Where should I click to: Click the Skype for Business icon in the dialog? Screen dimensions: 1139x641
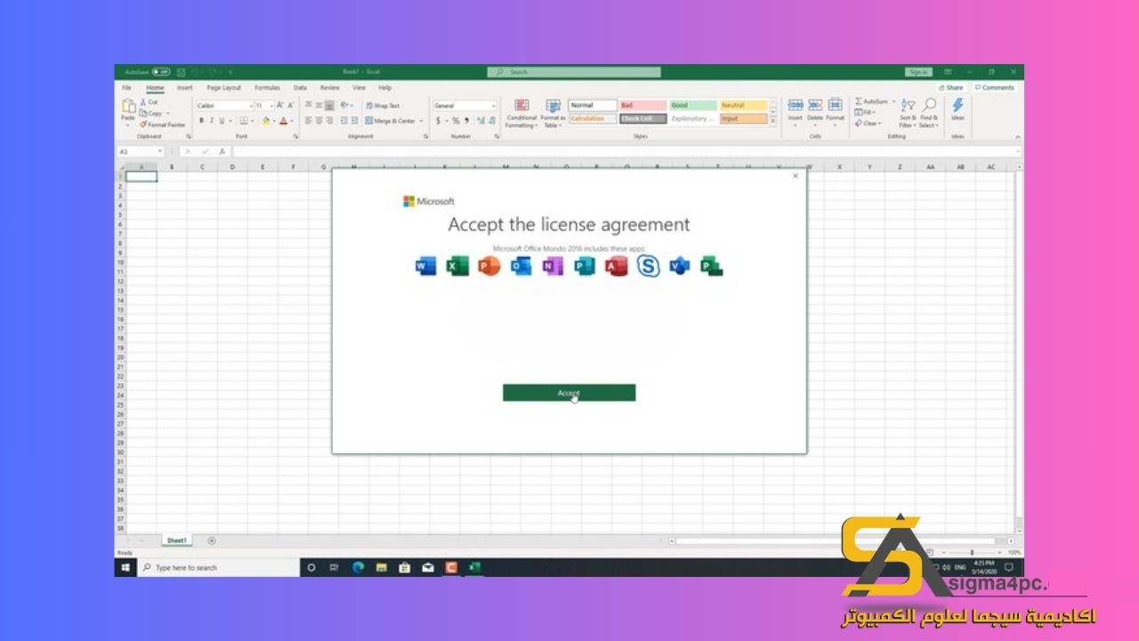tap(648, 265)
